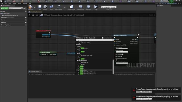Open the Window menu
182x102 pixels.
click(x=25, y=3)
